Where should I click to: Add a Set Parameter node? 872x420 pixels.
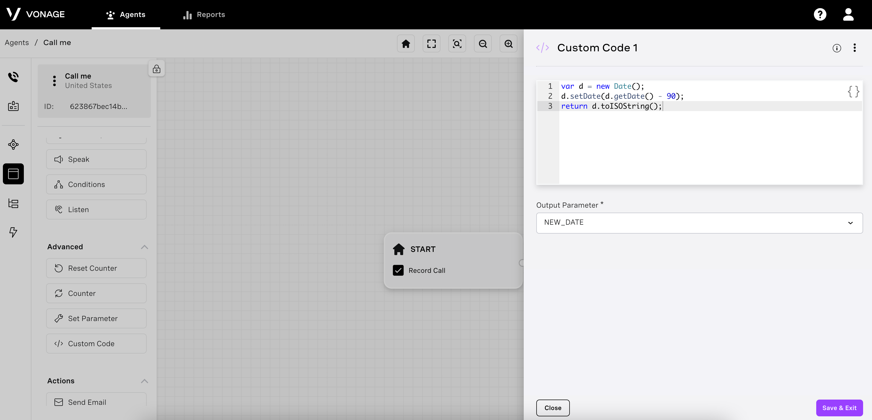click(96, 318)
